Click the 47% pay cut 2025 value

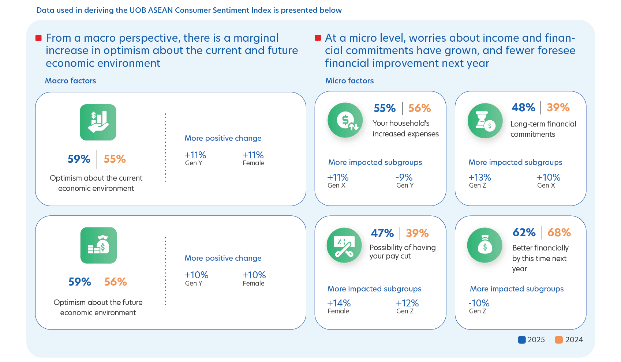[x=382, y=233]
